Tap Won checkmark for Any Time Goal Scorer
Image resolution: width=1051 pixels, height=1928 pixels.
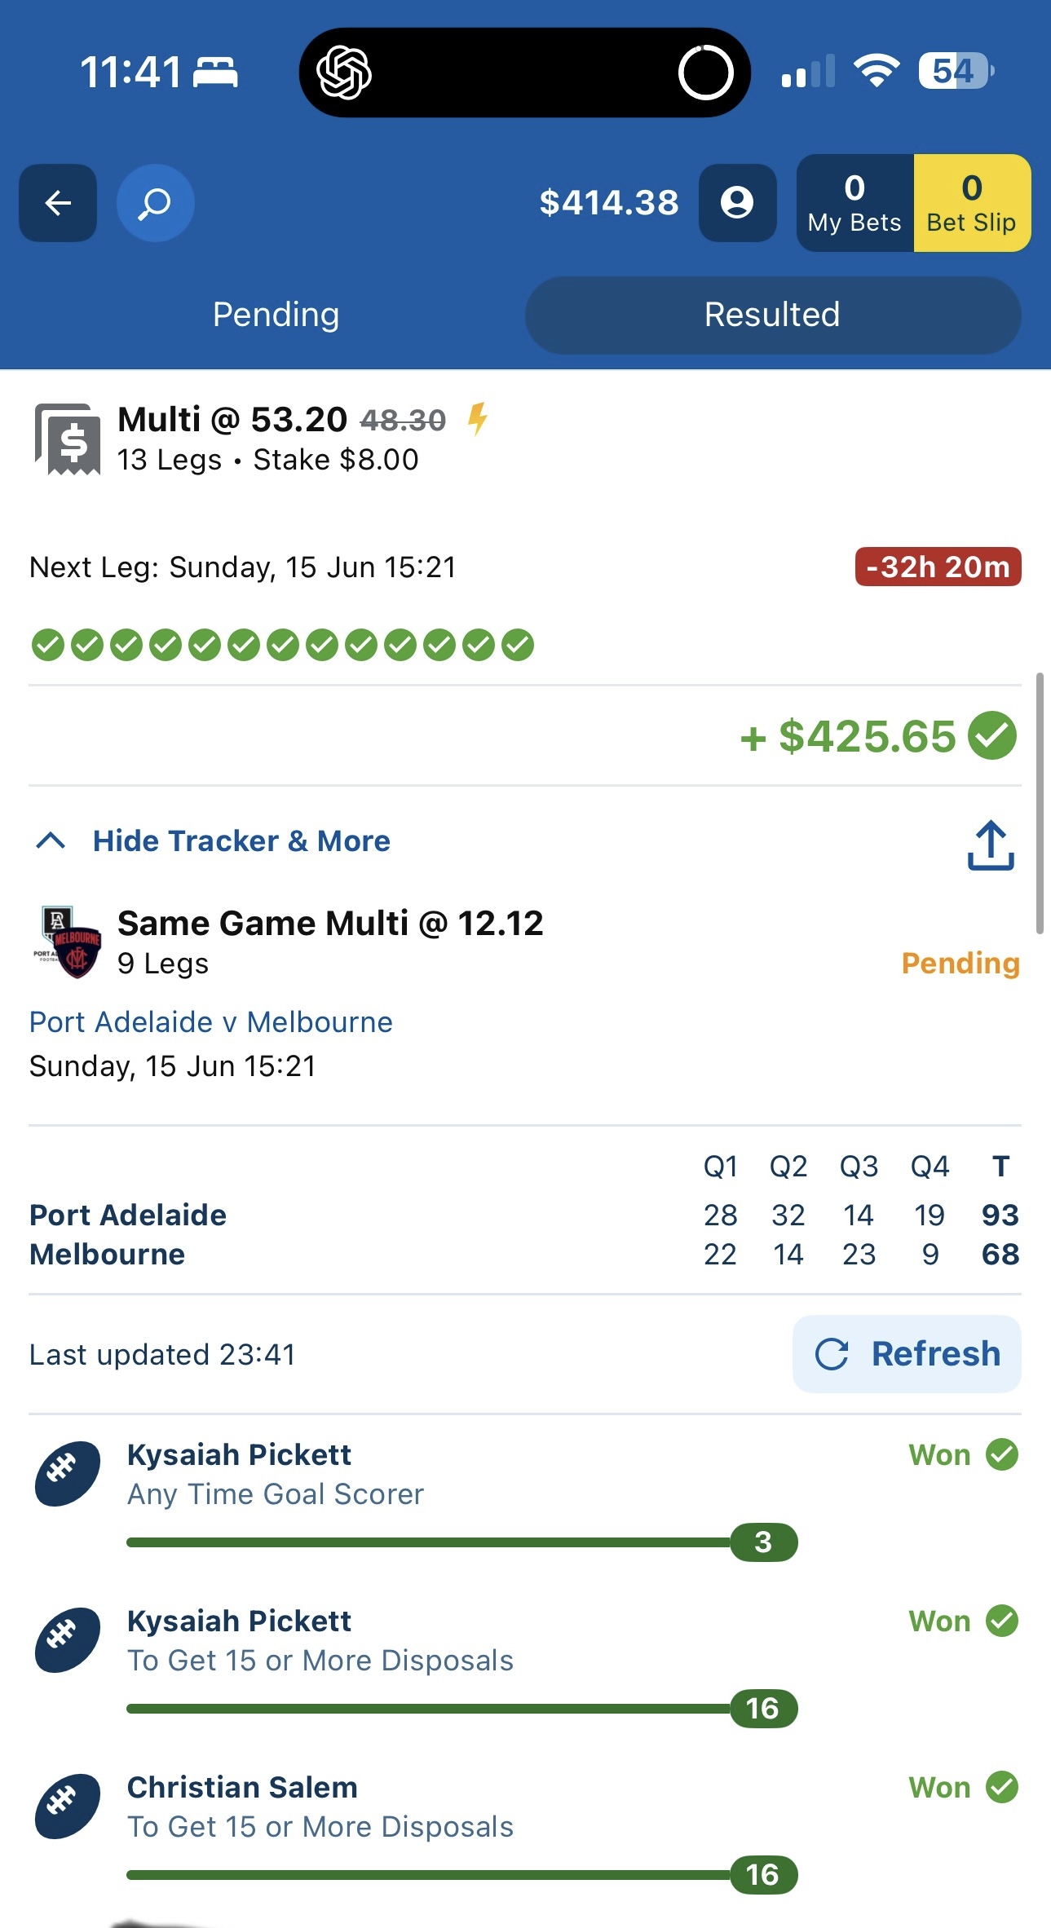(1002, 1454)
